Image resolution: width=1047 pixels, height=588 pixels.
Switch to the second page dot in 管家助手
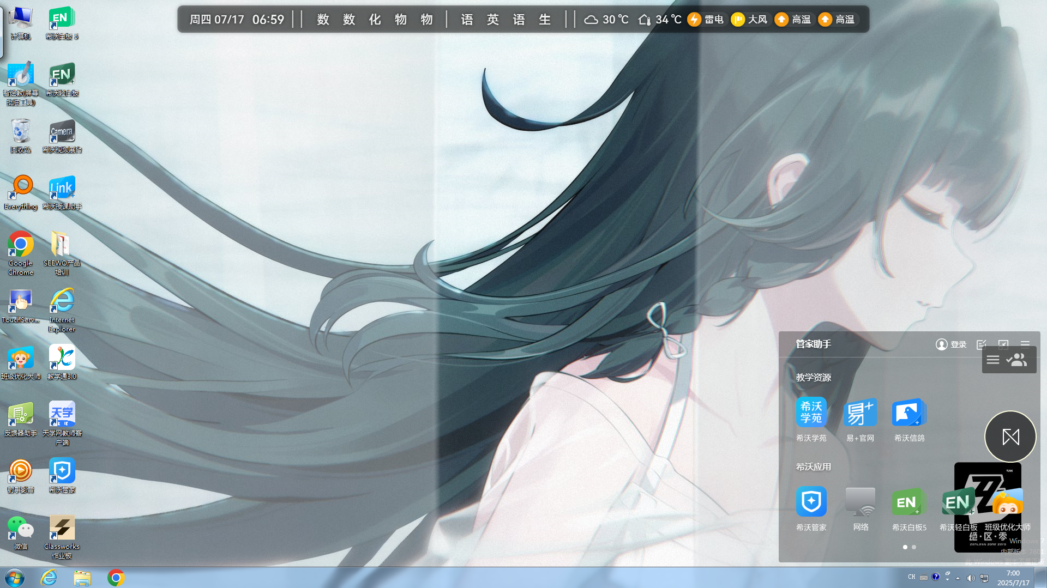[914, 547]
